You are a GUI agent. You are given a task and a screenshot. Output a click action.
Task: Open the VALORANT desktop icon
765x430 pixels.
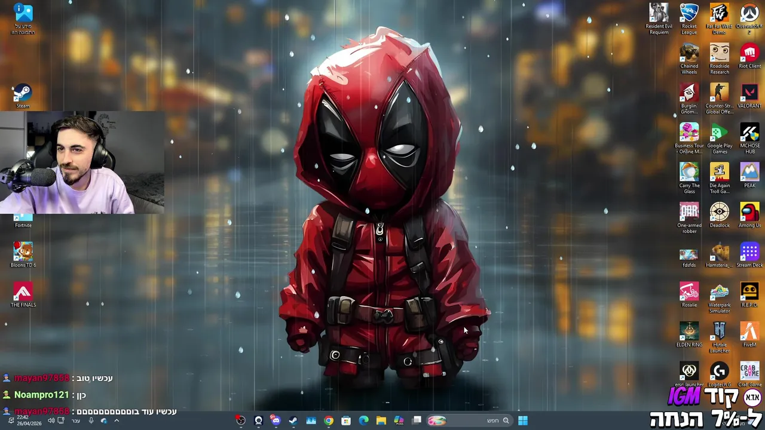pos(749,97)
